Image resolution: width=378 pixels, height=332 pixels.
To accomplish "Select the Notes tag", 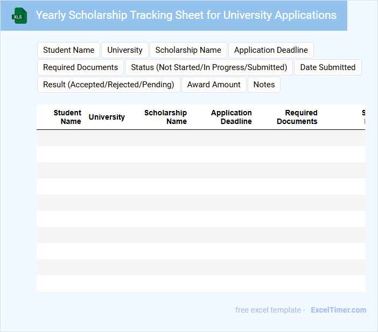I will point(264,85).
